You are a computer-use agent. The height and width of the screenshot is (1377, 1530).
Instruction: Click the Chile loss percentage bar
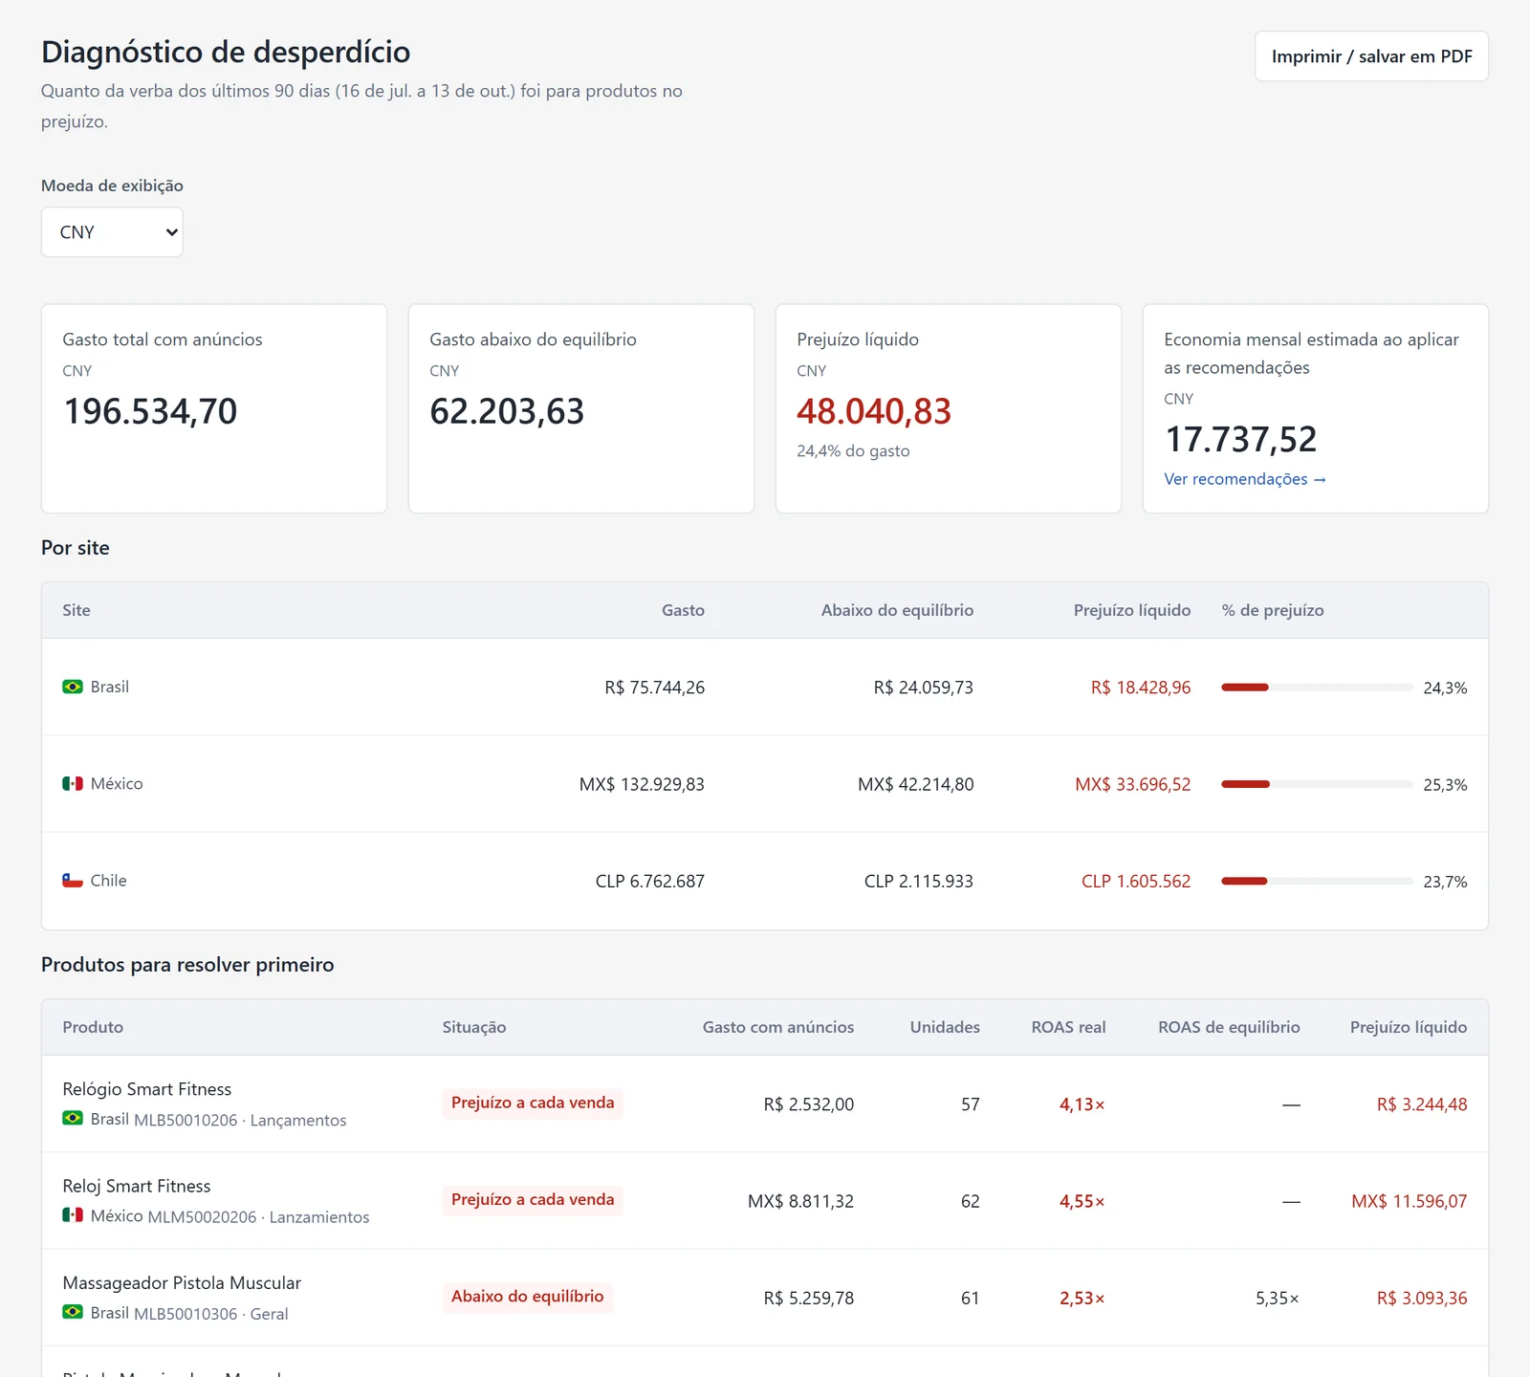[1317, 881]
